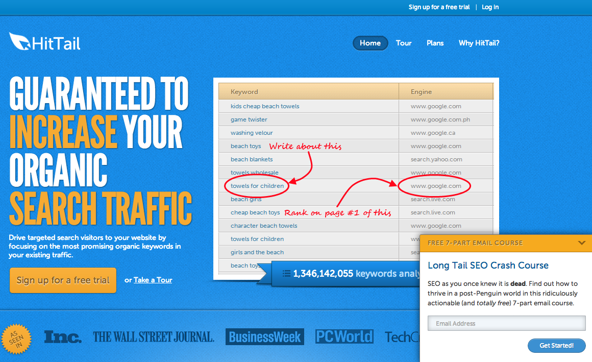The height and width of the screenshot is (362, 592).
Task: Click 'Sign up for a free trial' top link
Action: (x=439, y=7)
